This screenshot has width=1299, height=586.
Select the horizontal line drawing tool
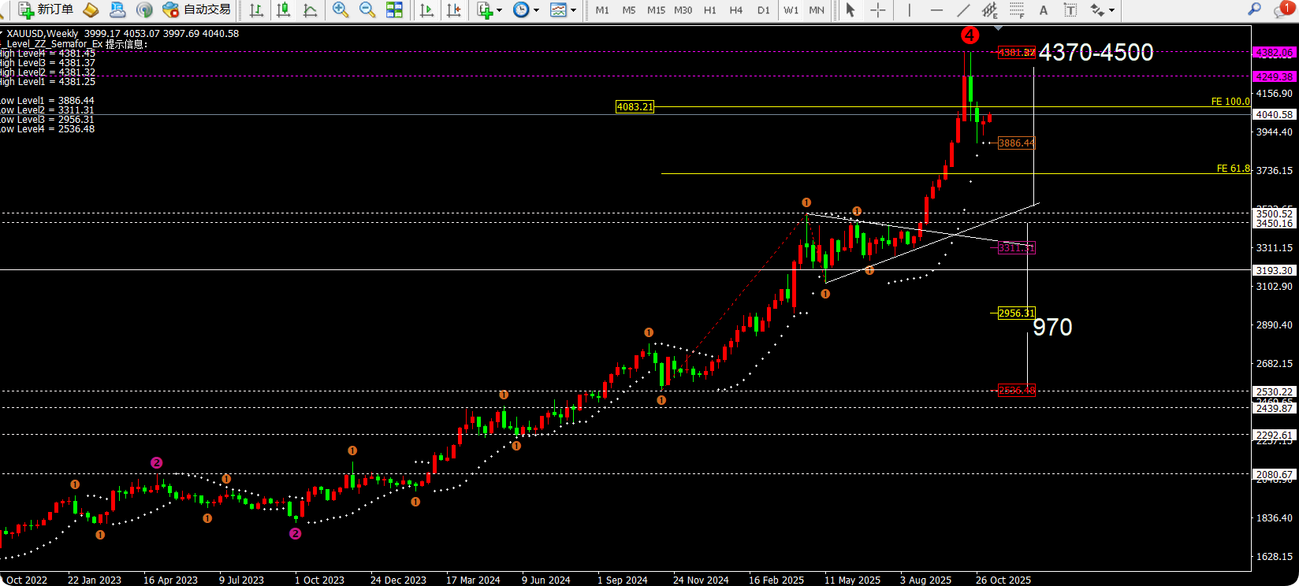tap(936, 10)
